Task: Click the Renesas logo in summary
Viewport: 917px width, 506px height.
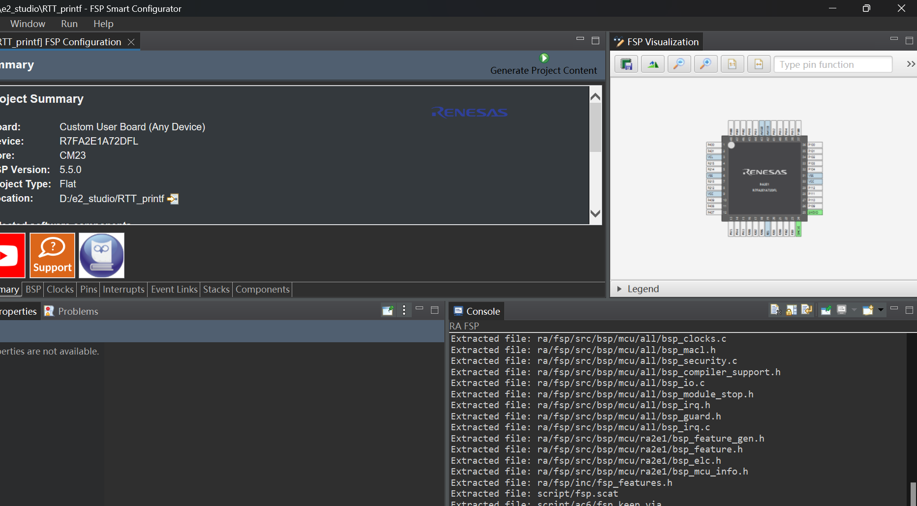Action: (470, 113)
